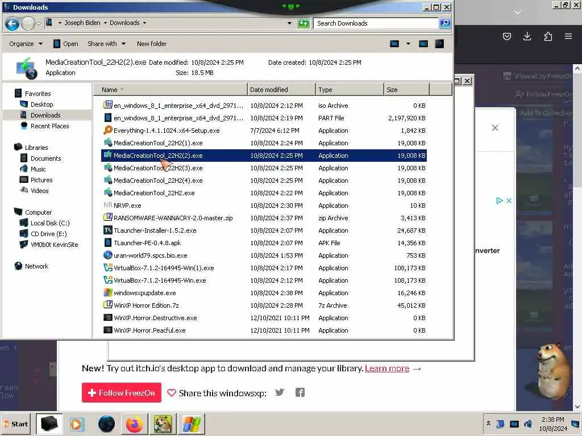Click the green refresh button in address bar
The width and height of the screenshot is (582, 436).
click(304, 23)
